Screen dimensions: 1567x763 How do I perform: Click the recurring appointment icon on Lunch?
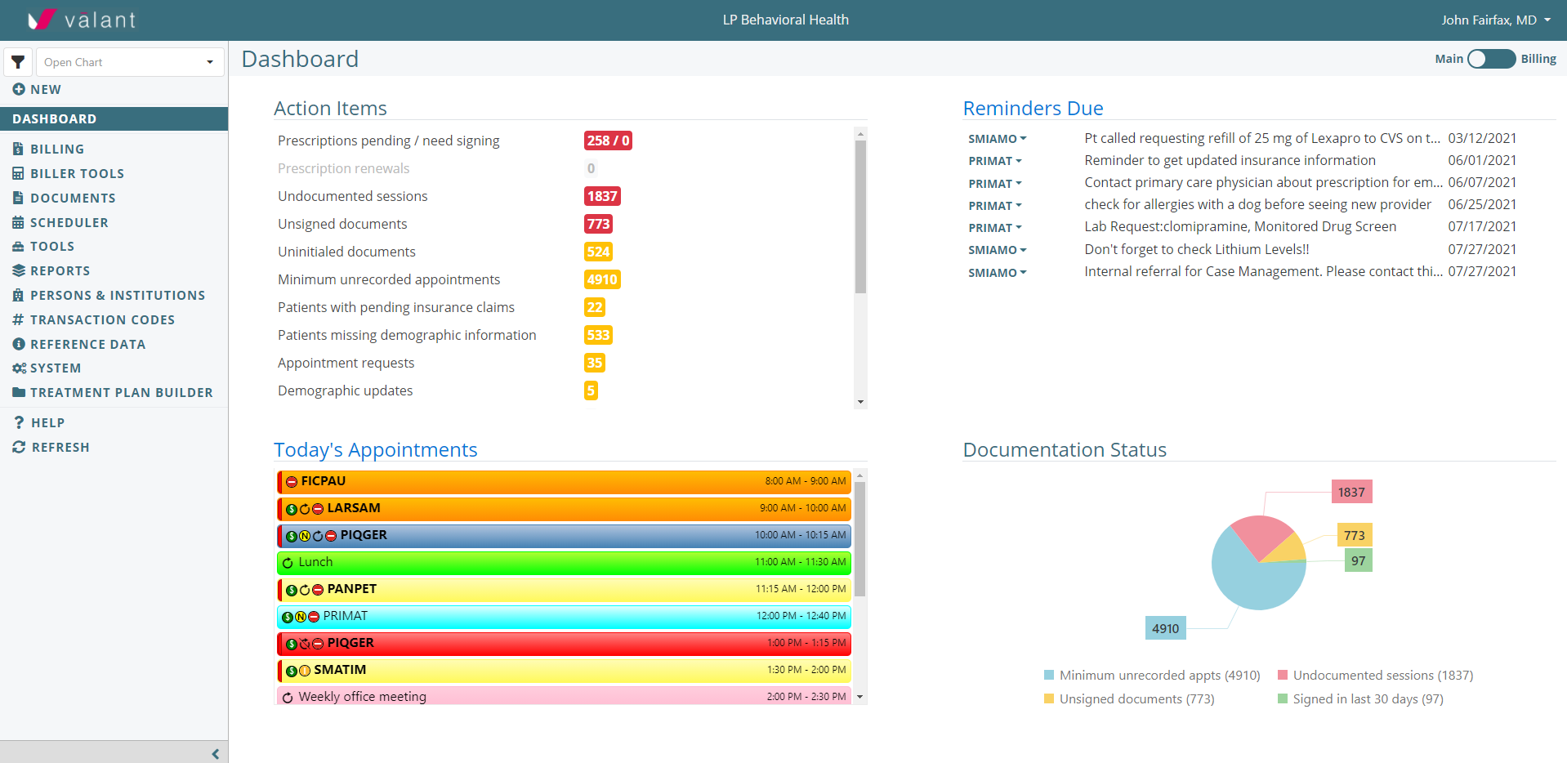288,562
